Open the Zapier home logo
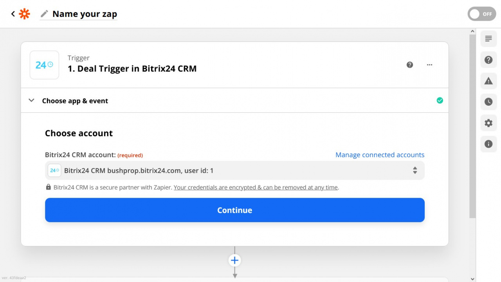The image size is (501, 282). [25, 14]
